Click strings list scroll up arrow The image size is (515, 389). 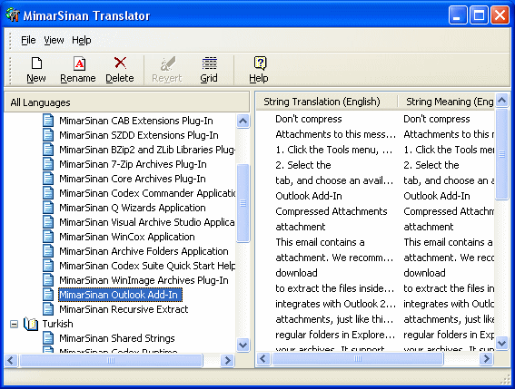[x=501, y=101]
